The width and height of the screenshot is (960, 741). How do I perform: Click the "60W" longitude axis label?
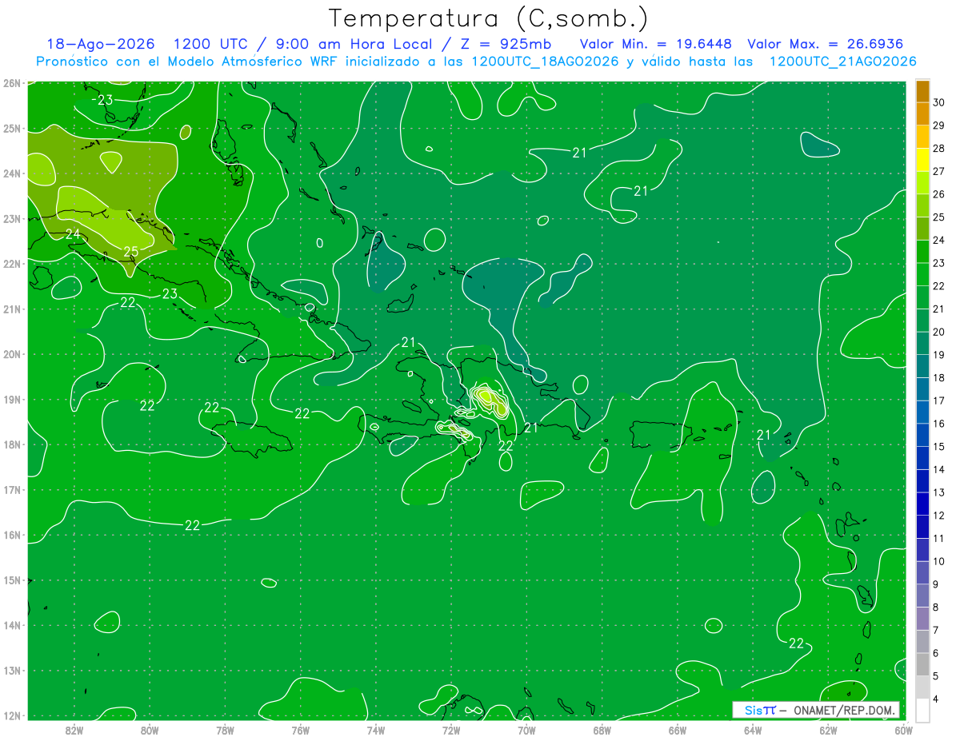pyautogui.click(x=904, y=730)
